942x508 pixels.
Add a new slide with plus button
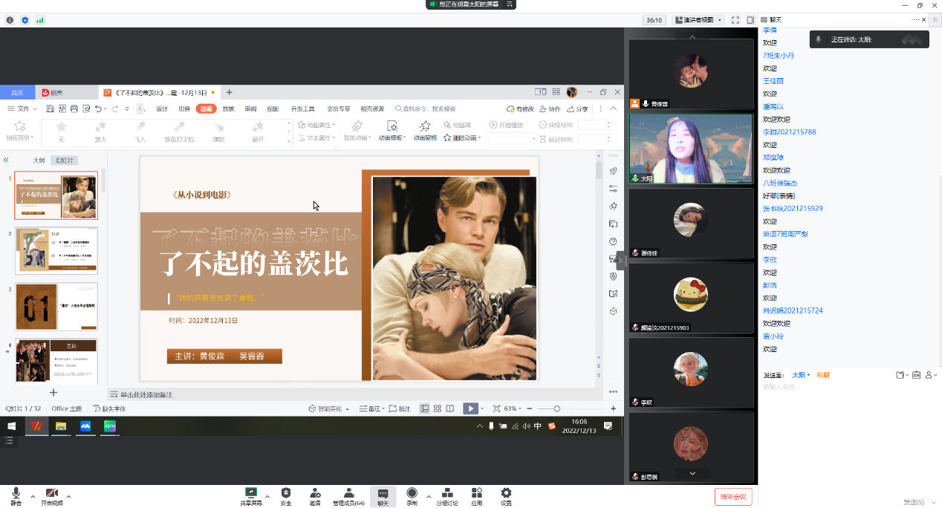53,392
